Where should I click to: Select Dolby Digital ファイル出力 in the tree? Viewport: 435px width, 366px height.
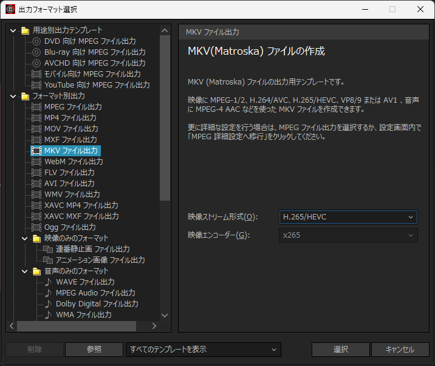[x=97, y=304]
